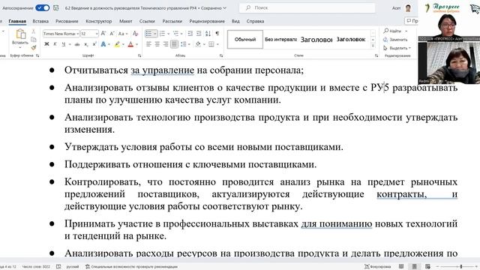Click the word count (Число слов) indicator

(x=36, y=267)
